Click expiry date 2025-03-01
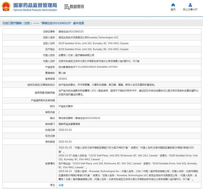This screenshot has height=190, width=203. click(x=65, y=142)
